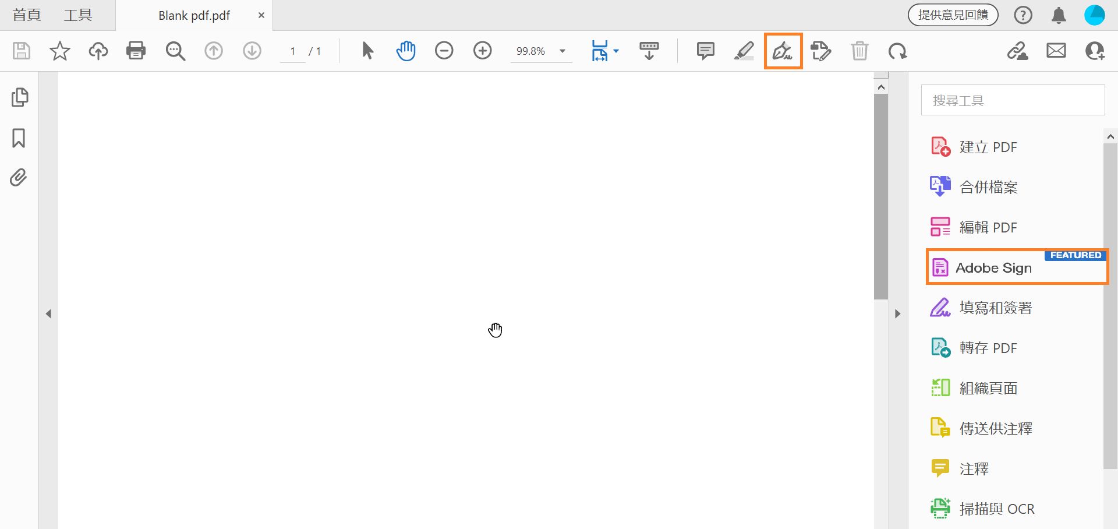Open the user account profile avatar

[x=1095, y=15]
